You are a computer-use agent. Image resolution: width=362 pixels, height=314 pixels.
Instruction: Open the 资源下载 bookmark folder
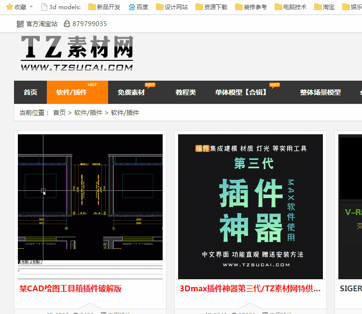211,7
